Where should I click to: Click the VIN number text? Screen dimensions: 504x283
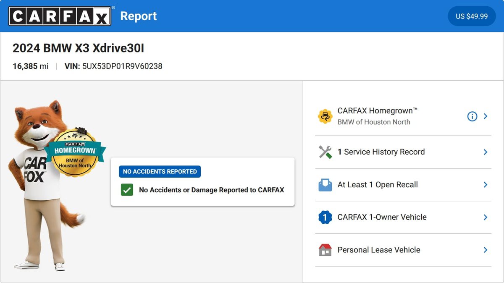(122, 66)
